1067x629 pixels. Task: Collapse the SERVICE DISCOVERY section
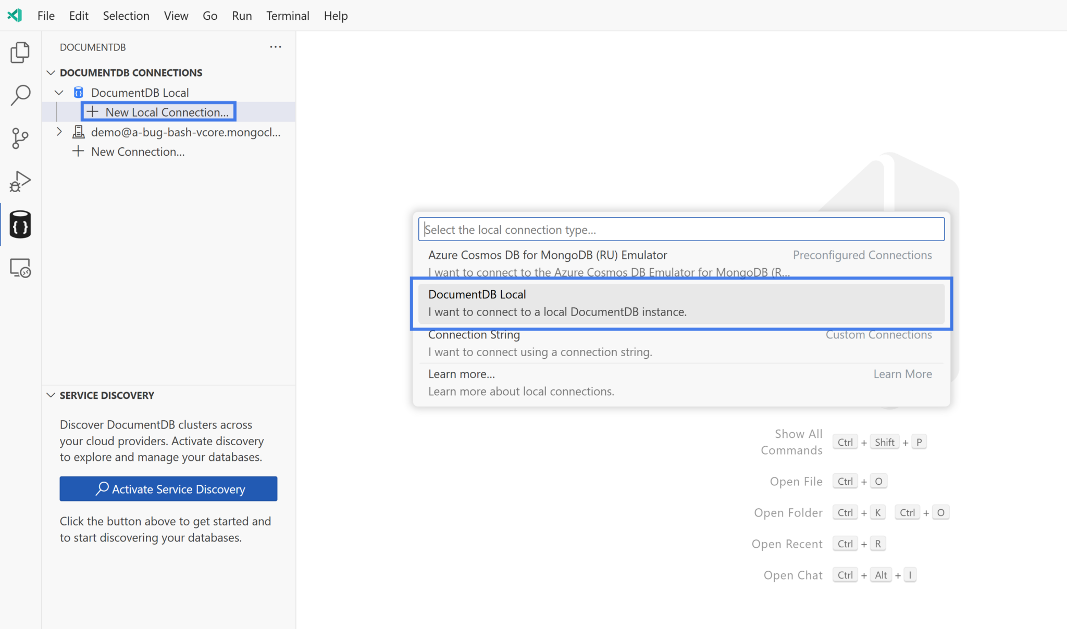point(51,395)
